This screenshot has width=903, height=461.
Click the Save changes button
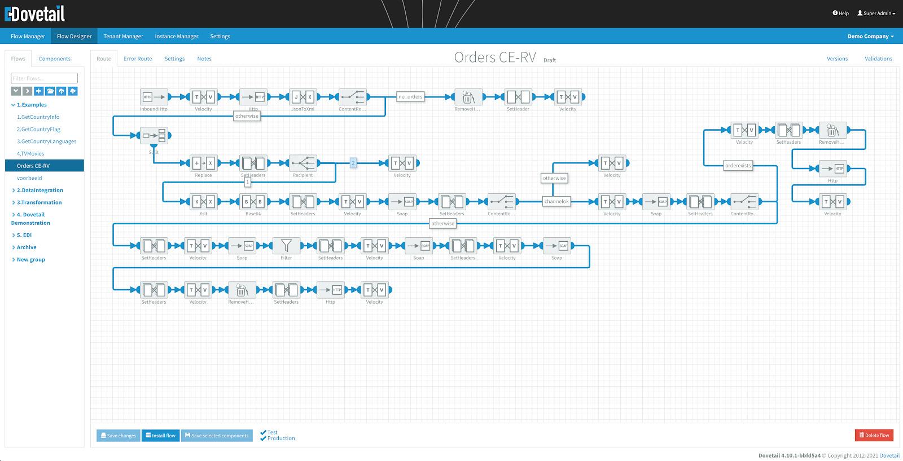click(x=119, y=436)
